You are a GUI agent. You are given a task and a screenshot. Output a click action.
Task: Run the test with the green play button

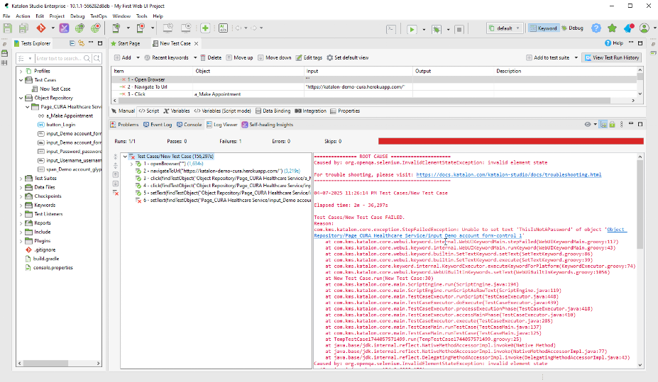[411, 29]
